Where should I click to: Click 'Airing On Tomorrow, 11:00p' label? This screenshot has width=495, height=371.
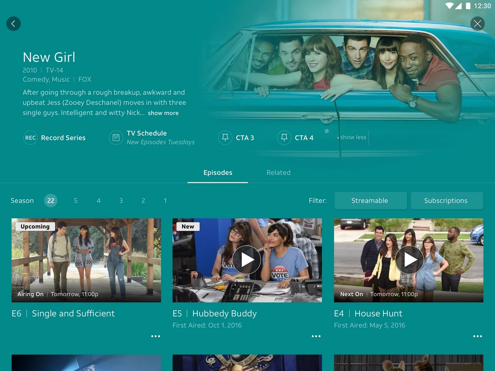click(x=58, y=294)
